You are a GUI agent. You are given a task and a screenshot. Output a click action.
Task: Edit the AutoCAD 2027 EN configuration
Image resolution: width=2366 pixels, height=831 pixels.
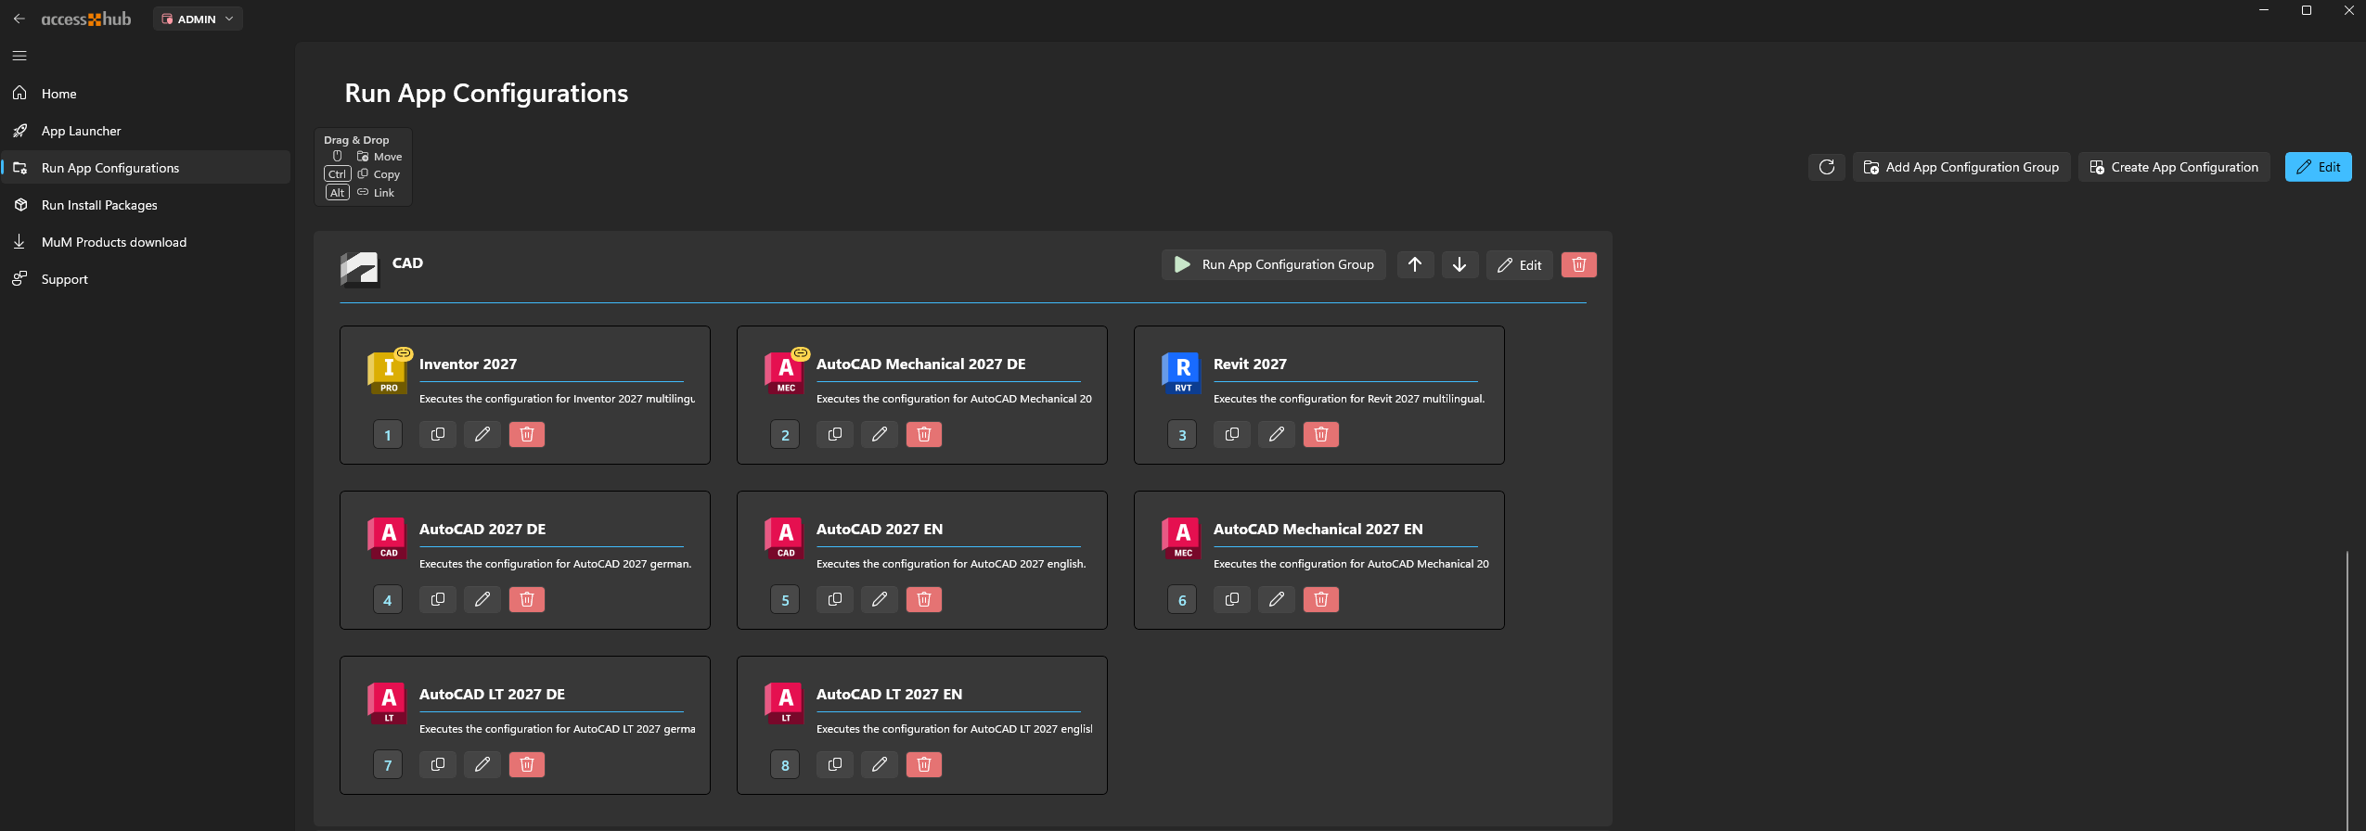point(880,599)
